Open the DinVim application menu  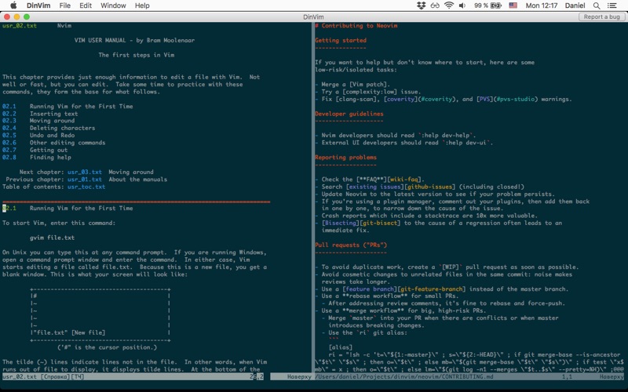point(37,5)
